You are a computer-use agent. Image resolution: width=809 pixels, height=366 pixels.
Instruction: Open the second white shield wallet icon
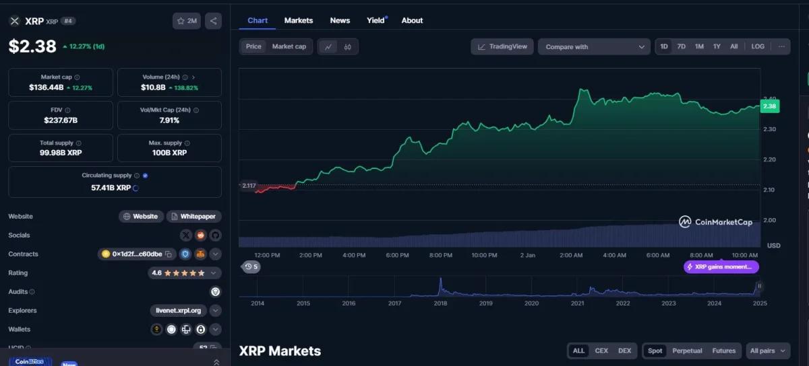tap(171, 330)
